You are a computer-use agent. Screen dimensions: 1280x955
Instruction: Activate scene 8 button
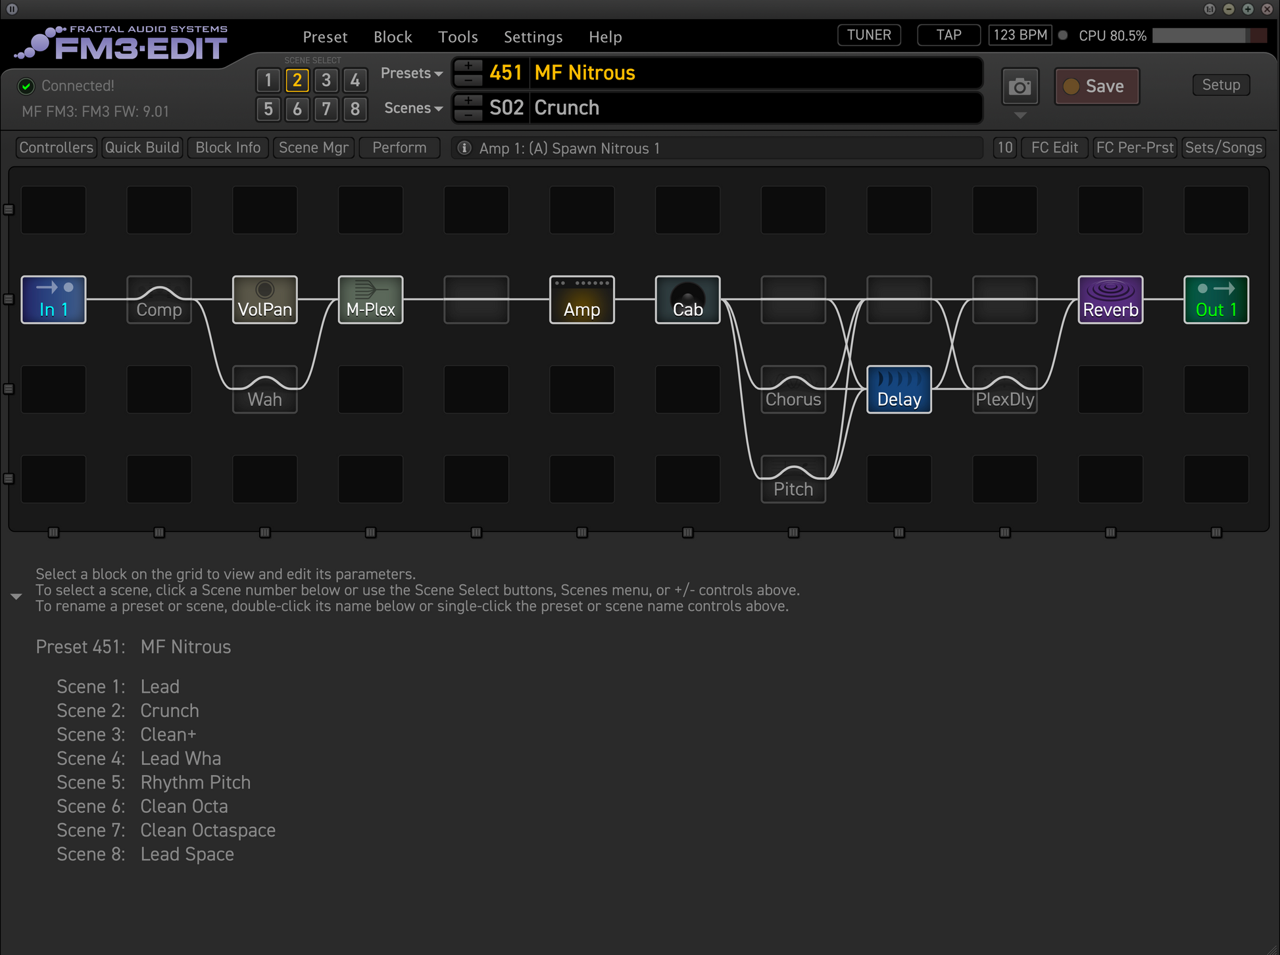[x=355, y=109]
